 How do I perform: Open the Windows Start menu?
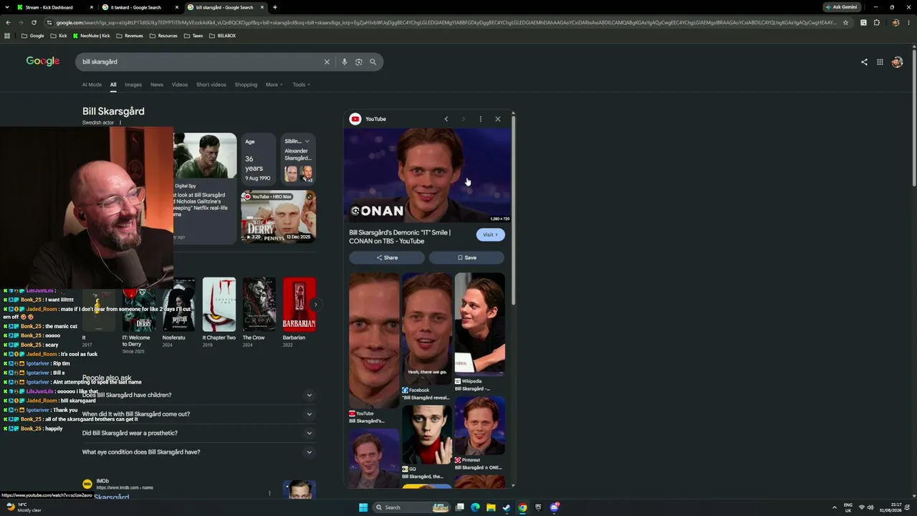[x=363, y=507]
